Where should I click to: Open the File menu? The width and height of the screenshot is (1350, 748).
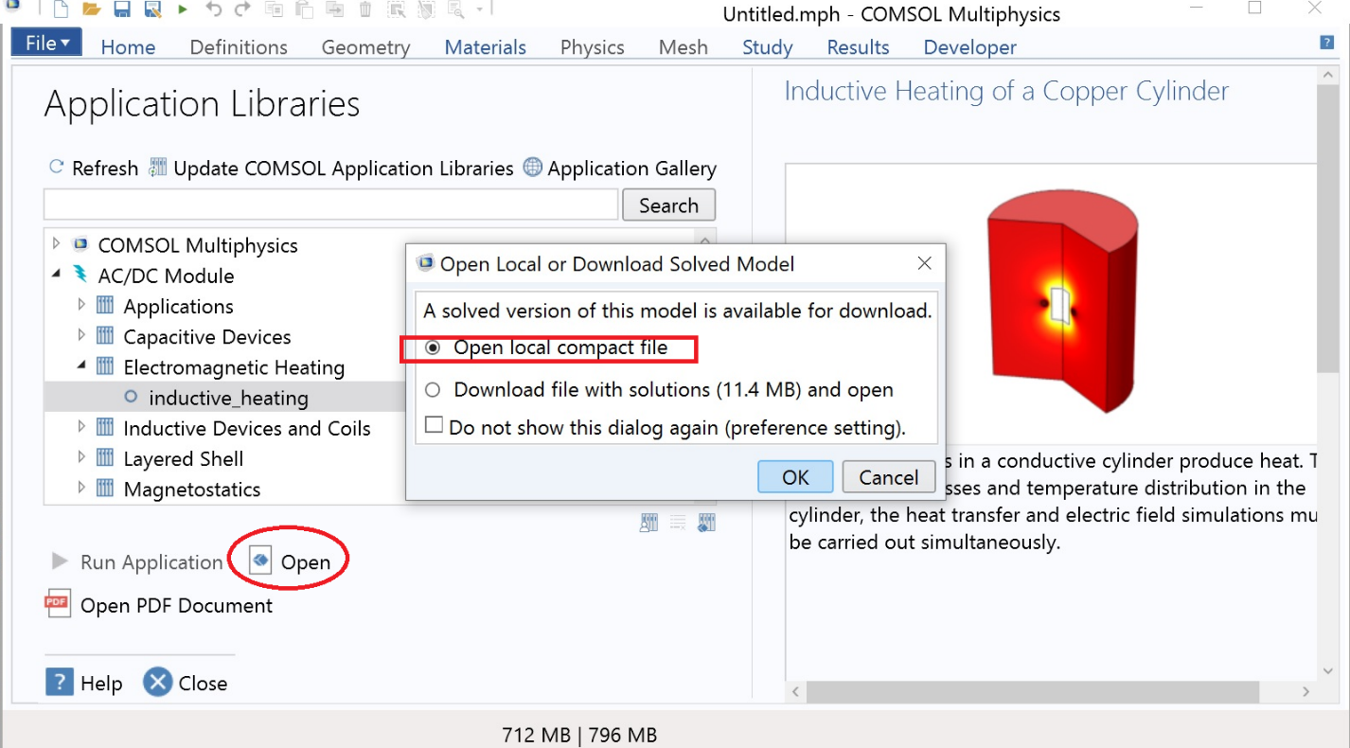[46, 43]
